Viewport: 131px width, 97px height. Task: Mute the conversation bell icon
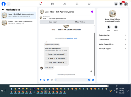(x=109, y=27)
